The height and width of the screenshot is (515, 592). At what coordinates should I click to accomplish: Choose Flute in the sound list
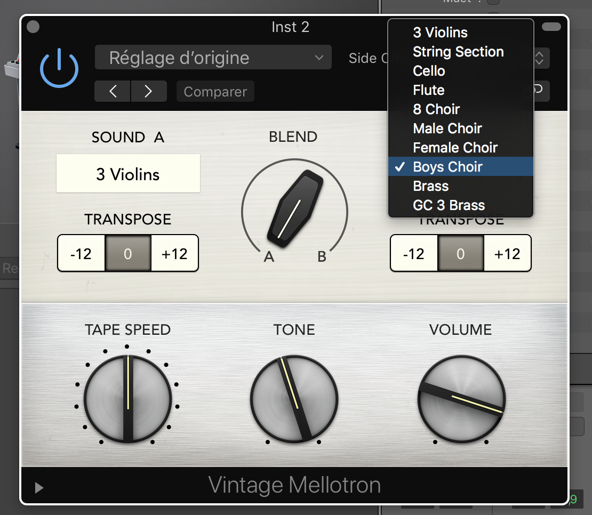461,90
